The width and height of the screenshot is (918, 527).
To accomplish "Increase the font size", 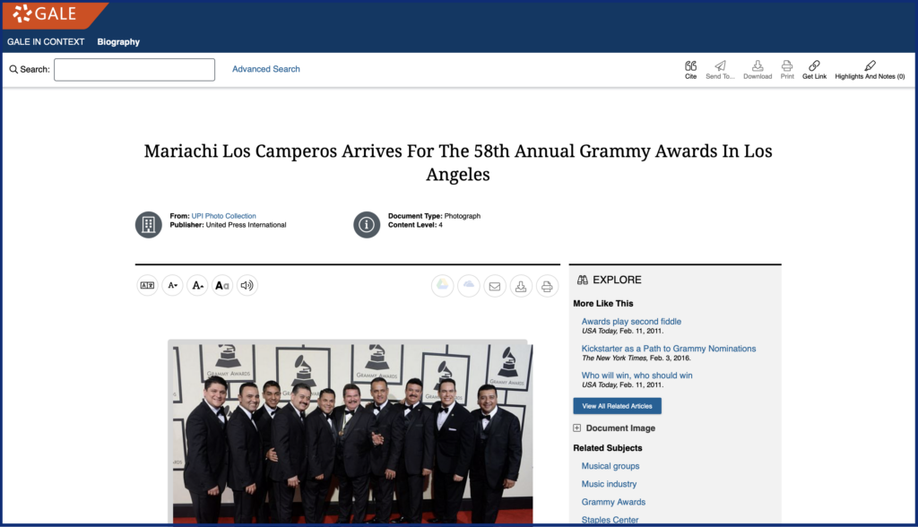I will coord(197,286).
